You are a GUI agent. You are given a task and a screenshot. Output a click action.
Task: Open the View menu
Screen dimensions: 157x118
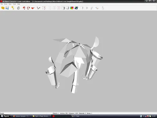pyautogui.click(x=10, y=4)
